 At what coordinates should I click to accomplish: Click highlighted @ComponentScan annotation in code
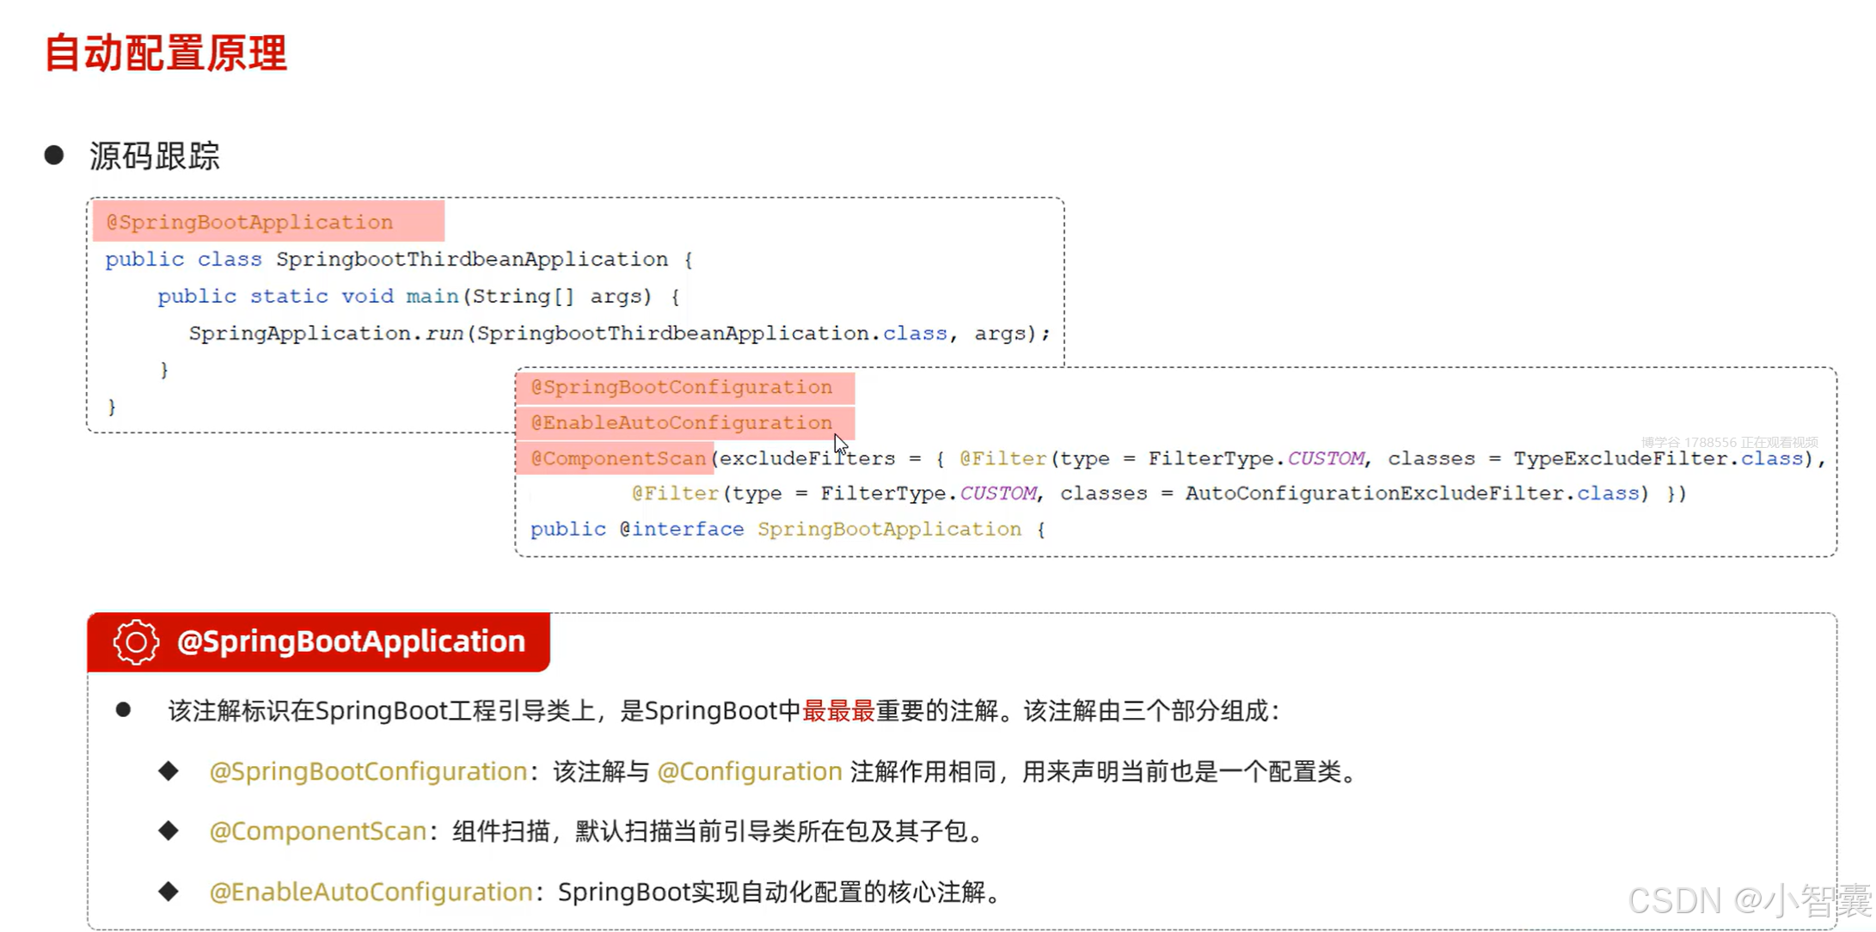(x=617, y=458)
